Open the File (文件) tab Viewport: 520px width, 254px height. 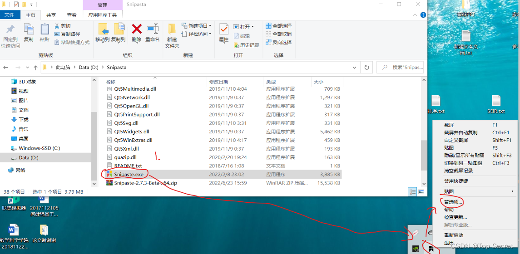click(10, 15)
